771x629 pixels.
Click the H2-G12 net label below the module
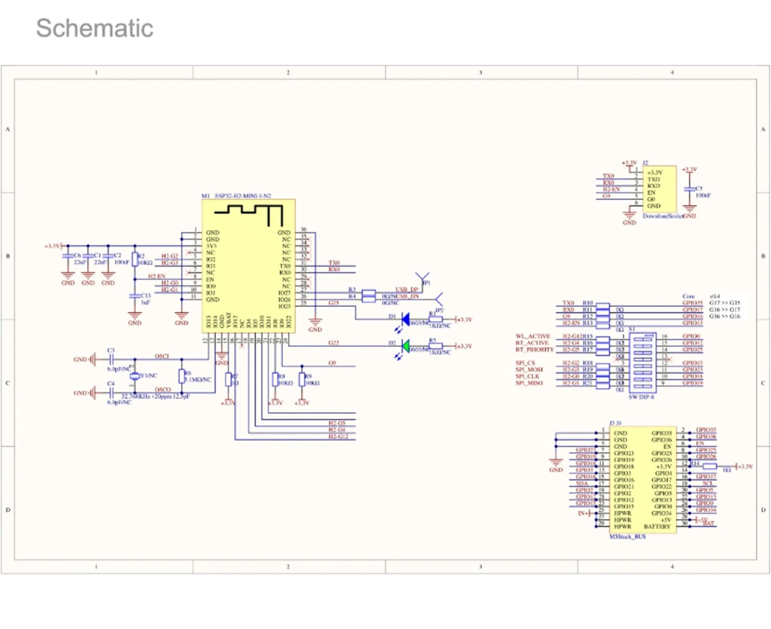pos(338,436)
